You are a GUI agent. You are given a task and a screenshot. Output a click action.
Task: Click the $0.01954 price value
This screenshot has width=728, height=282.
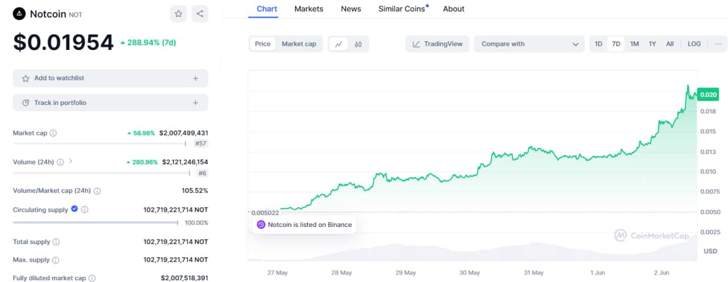coord(64,42)
